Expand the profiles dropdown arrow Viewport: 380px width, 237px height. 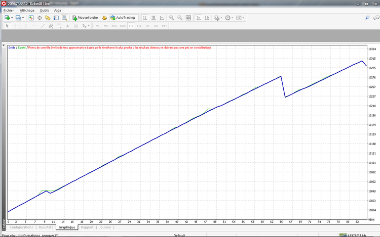coord(23,18)
